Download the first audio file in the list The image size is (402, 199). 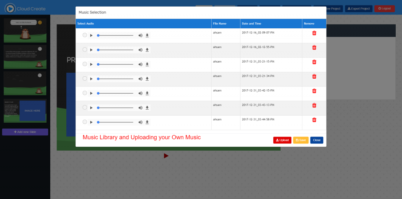(x=147, y=35)
